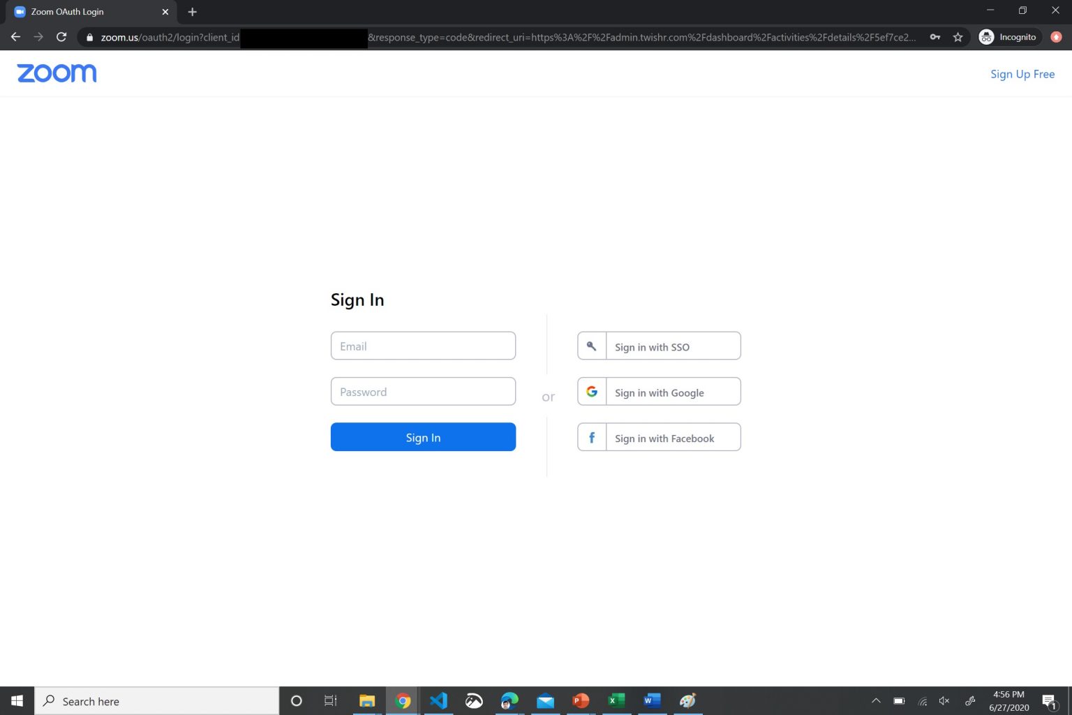Minimize the Chrome window
1072x715 pixels.
tap(990, 10)
